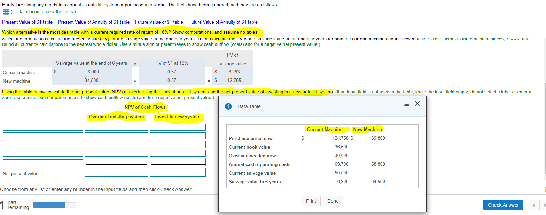This screenshot has height=215, width=546.
Task: Open the Present Value of $1 table link
Action: [x=28, y=22]
